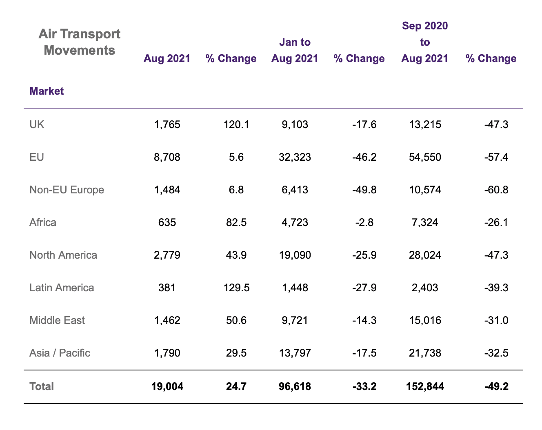Select the UK row label
This screenshot has height=430, width=542.
coord(37,124)
